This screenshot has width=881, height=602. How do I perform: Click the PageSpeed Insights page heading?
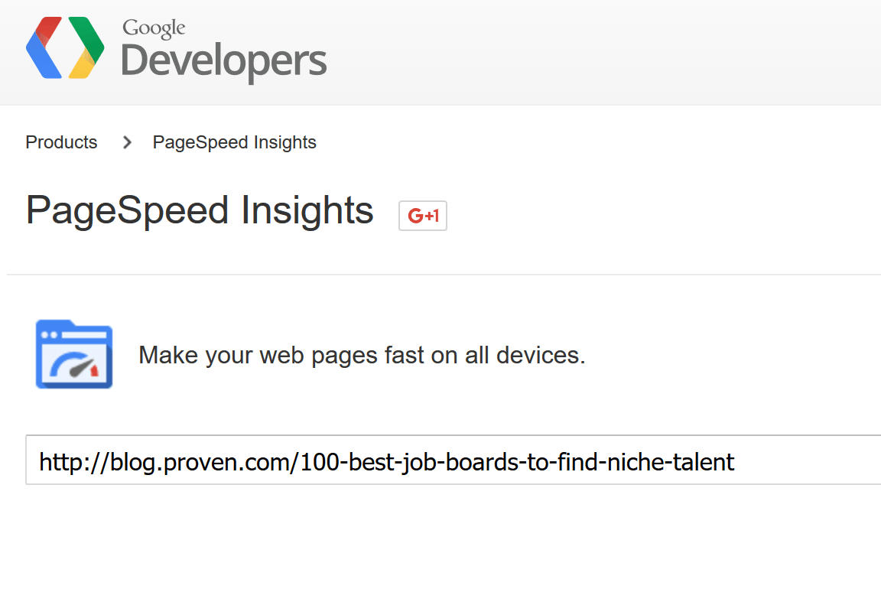(x=200, y=211)
